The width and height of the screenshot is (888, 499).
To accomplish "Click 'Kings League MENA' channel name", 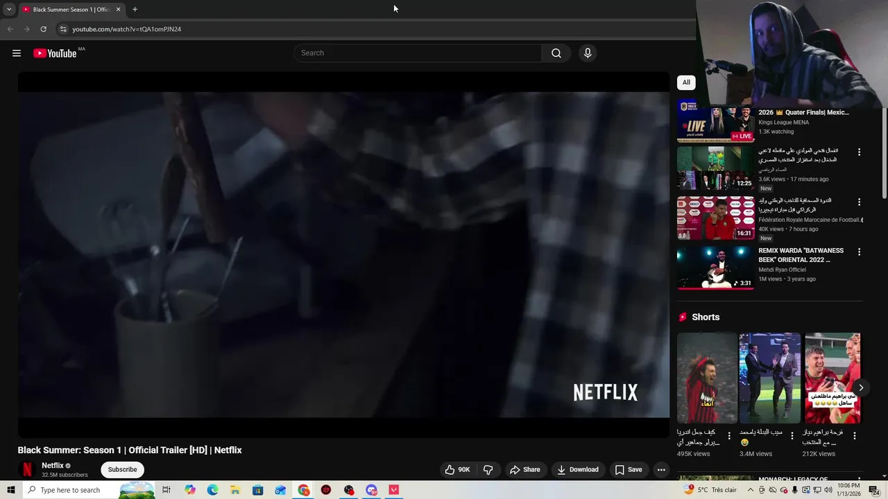I will [x=783, y=123].
